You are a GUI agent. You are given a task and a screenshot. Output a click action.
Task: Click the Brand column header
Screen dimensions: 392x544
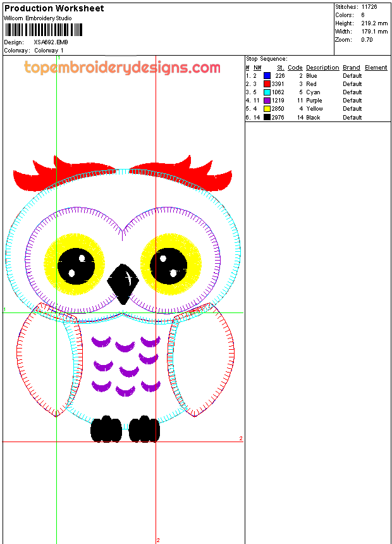click(x=352, y=68)
